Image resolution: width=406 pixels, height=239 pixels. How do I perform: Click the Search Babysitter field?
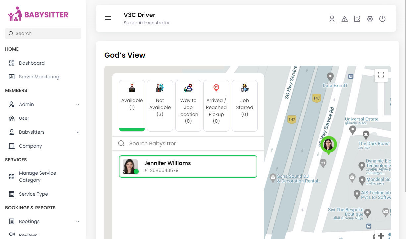pyautogui.click(x=192, y=143)
